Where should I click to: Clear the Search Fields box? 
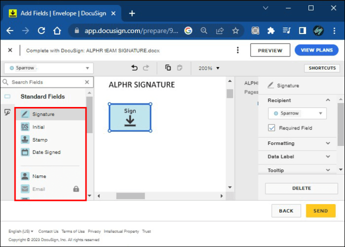pos(87,82)
